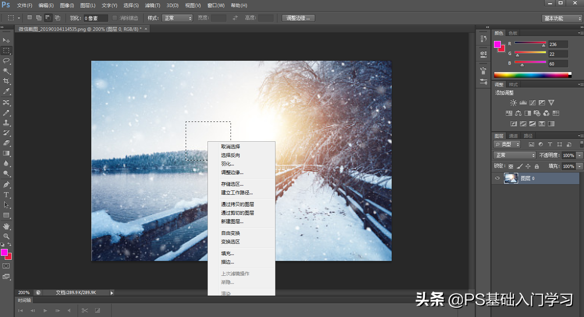
Task: Add a Photo Filter adjustment
Action: tap(537, 113)
